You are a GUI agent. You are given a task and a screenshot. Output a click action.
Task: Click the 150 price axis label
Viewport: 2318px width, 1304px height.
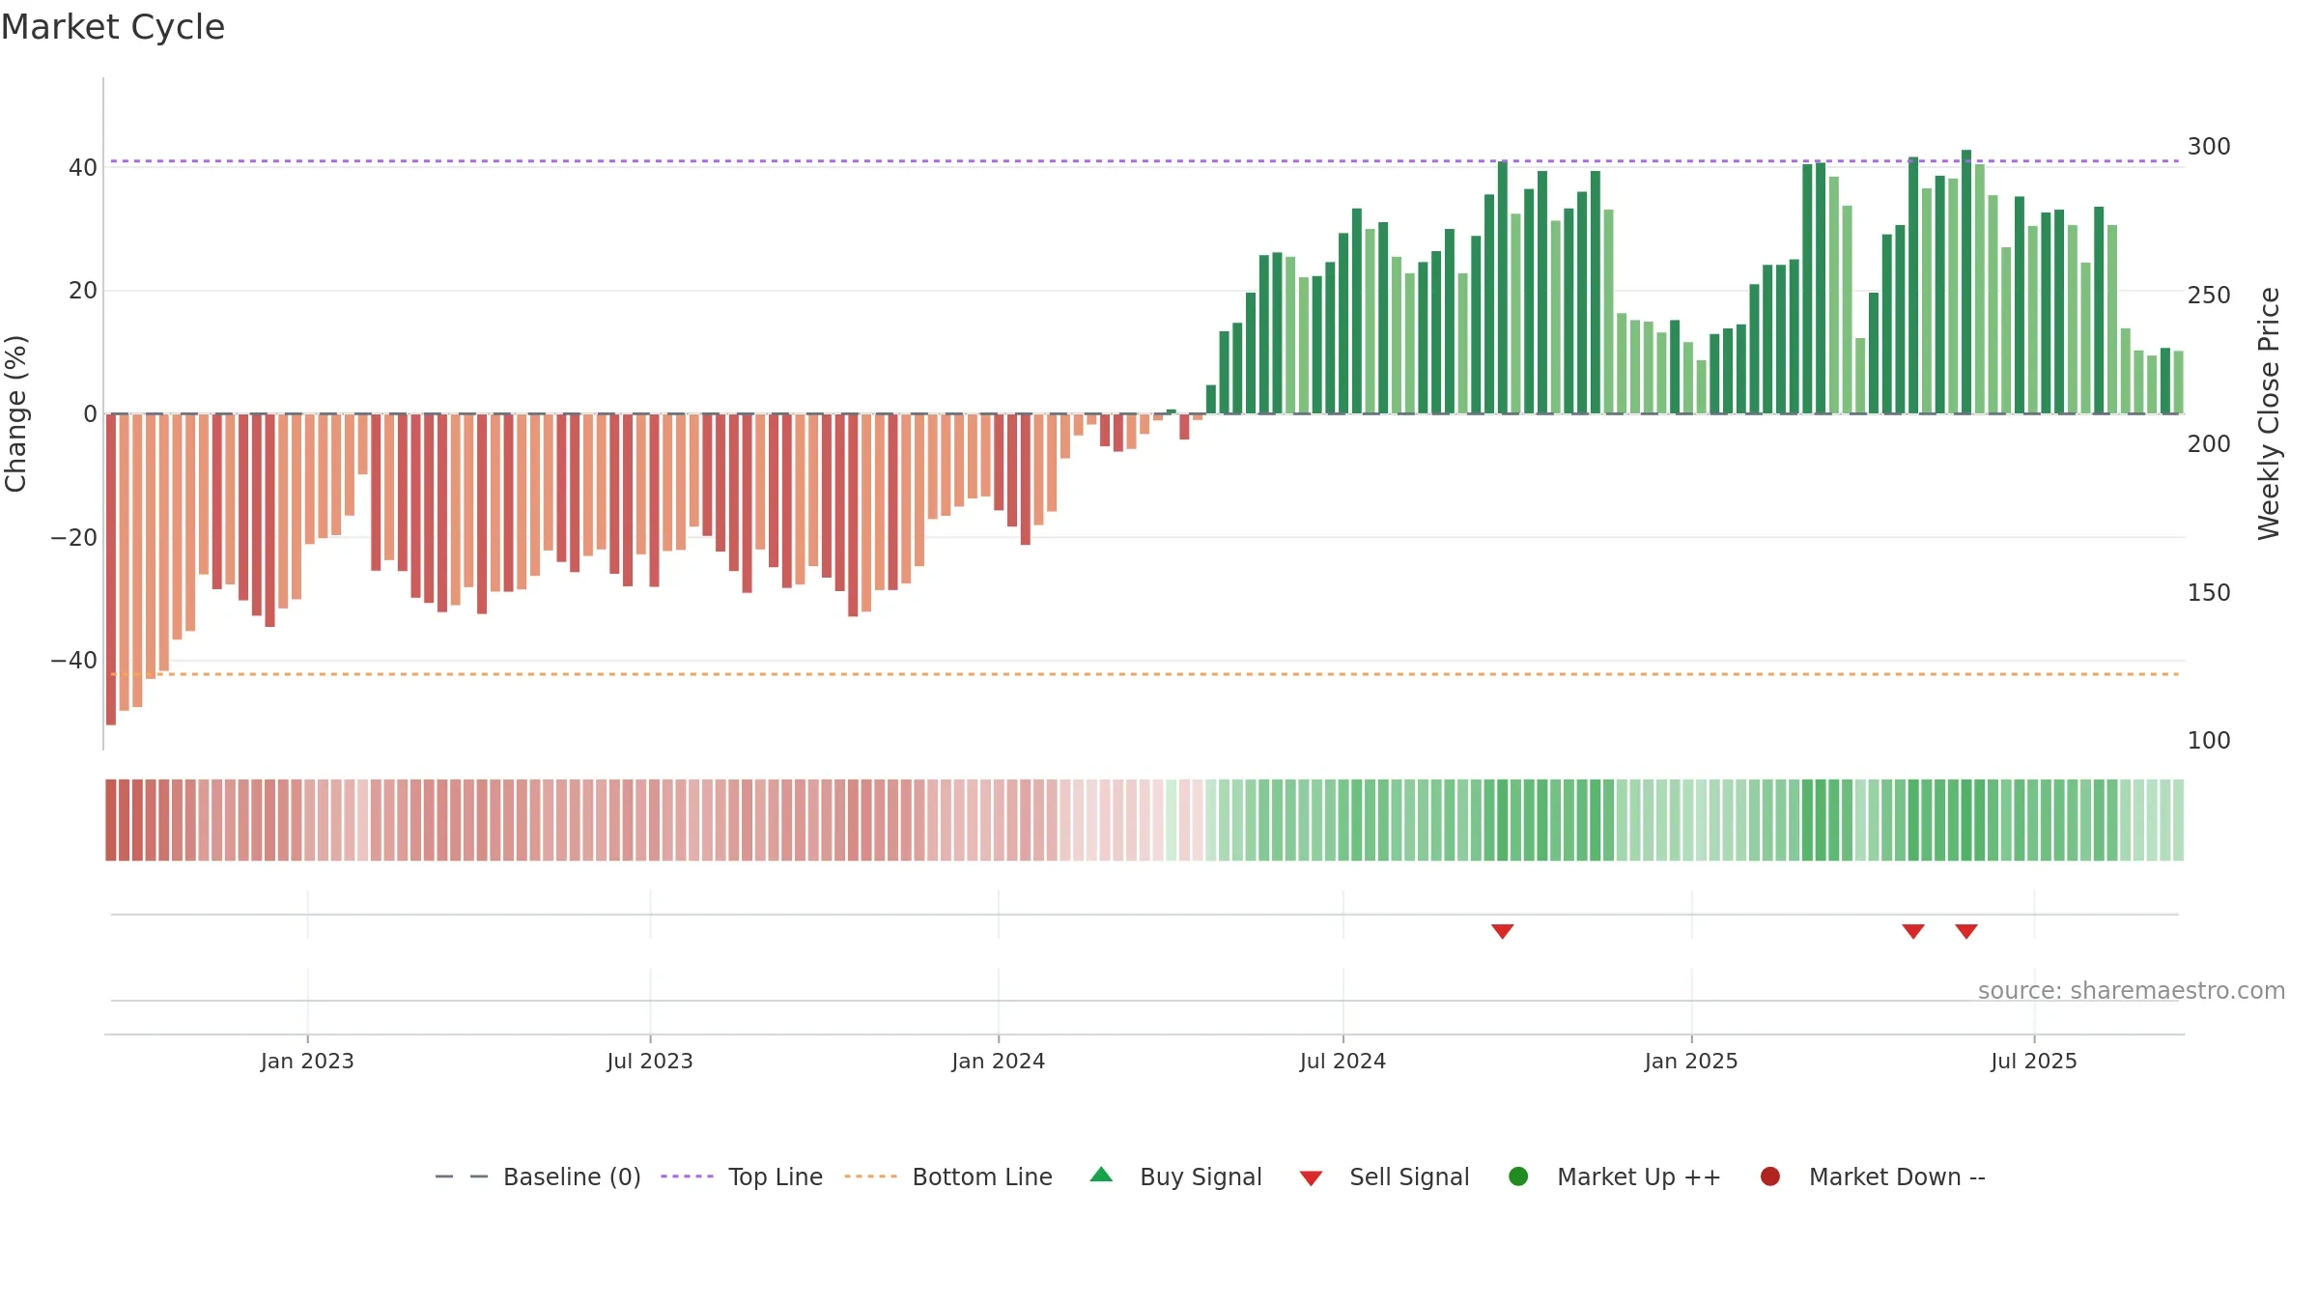[2209, 593]
